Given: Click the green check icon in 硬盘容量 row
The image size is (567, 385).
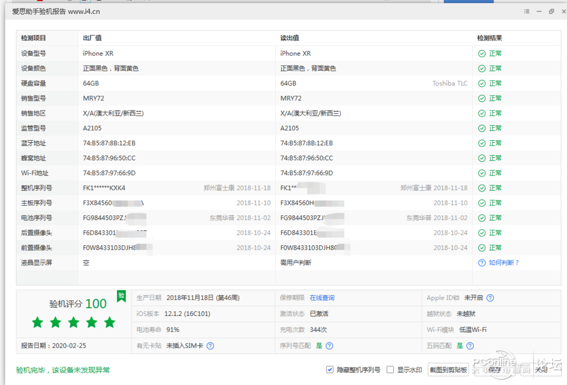Looking at the screenshot, I should click(x=482, y=83).
